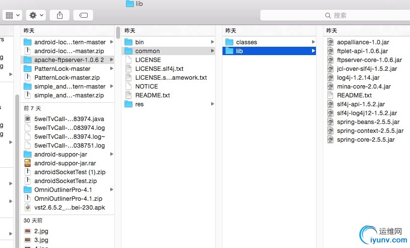Image resolution: width=410 pixels, height=248 pixels.
Task: Select the aopalliance-1.0.jar icon
Action: [331, 42]
